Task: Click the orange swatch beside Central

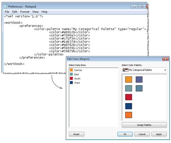Action: coord(71,70)
